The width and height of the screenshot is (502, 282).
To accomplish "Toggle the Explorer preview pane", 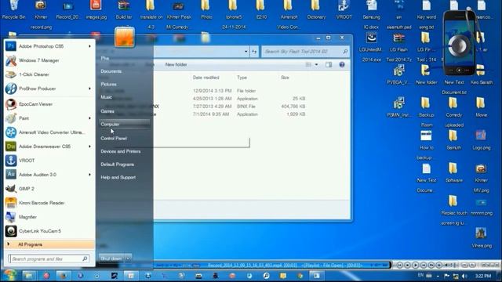I will pos(329,64).
